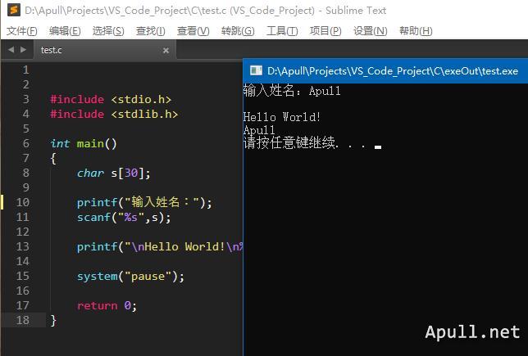Screen dimensions: 528x356
Task: Go to the previous tab with the left arrow
Action: click(x=11, y=50)
